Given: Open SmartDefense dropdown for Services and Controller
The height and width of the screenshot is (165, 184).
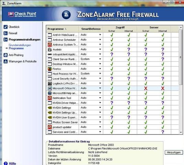Looking at the screenshot, I should coord(100,132).
